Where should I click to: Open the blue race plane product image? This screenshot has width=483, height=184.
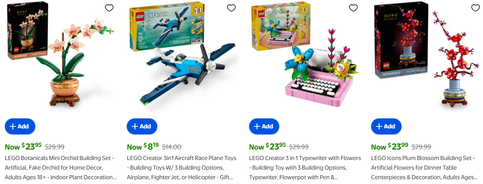(183, 57)
